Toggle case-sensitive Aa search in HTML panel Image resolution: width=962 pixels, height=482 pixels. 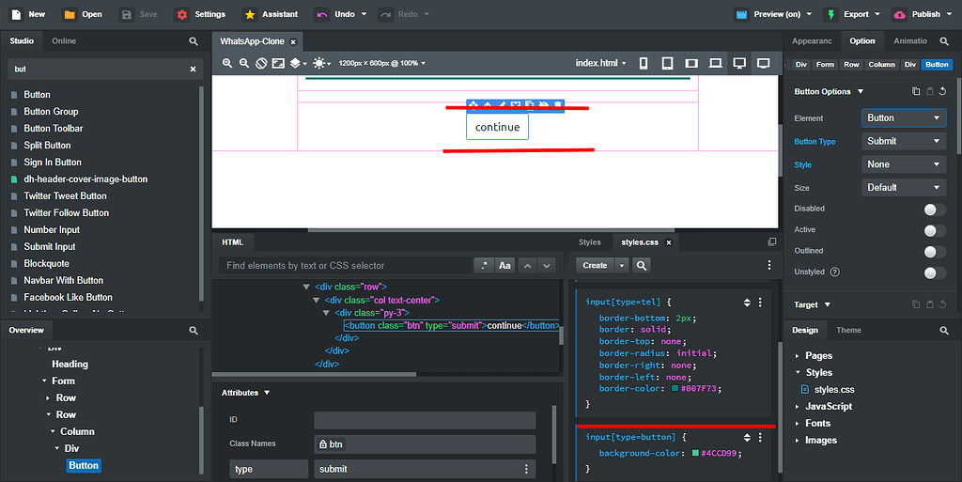(x=505, y=266)
